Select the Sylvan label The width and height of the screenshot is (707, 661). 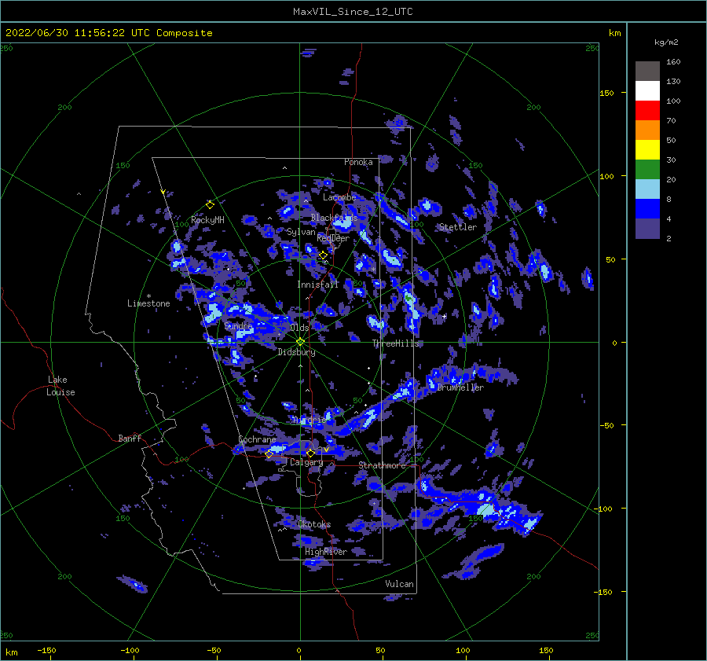click(301, 232)
